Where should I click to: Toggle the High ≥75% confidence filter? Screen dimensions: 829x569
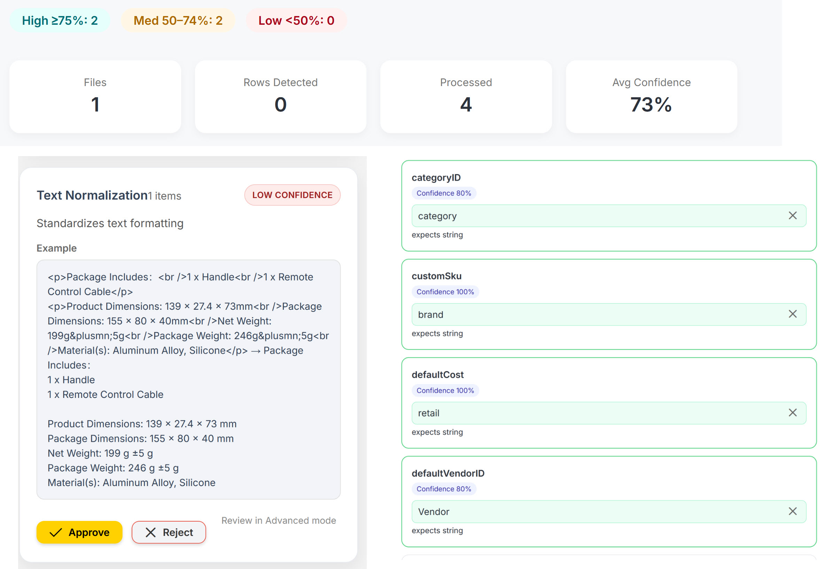click(60, 20)
